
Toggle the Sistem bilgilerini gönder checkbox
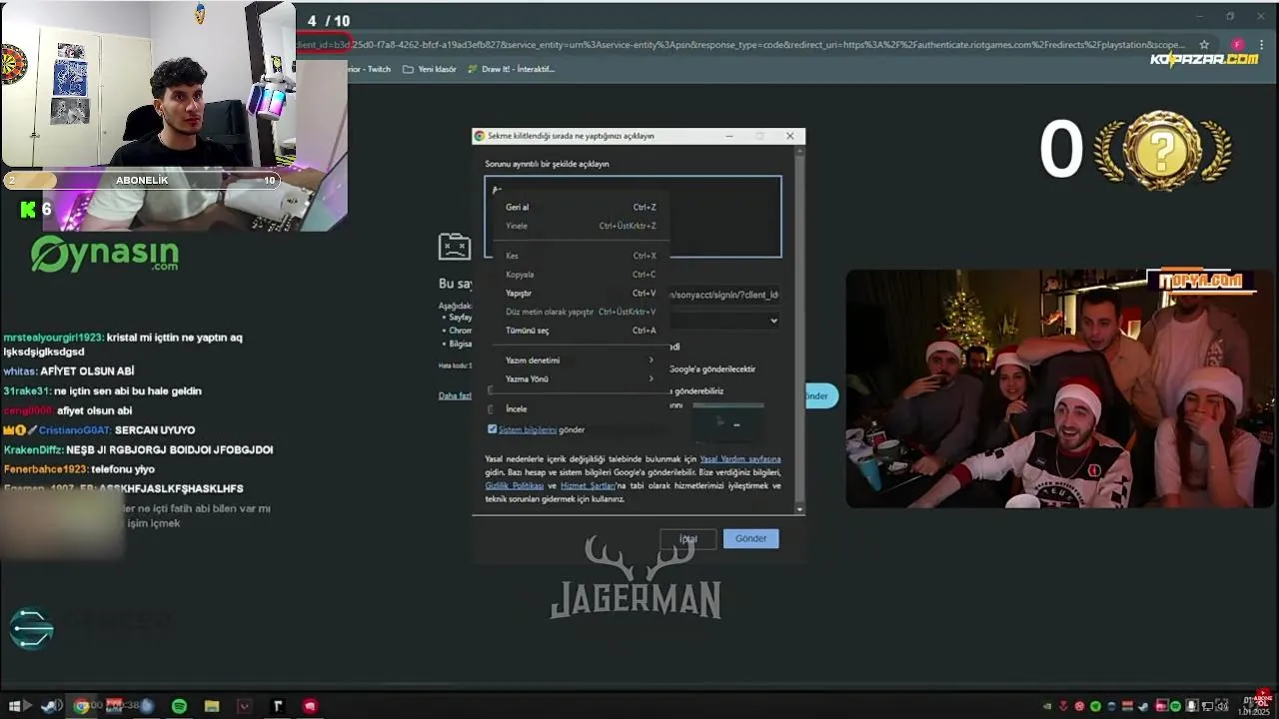[492, 429]
